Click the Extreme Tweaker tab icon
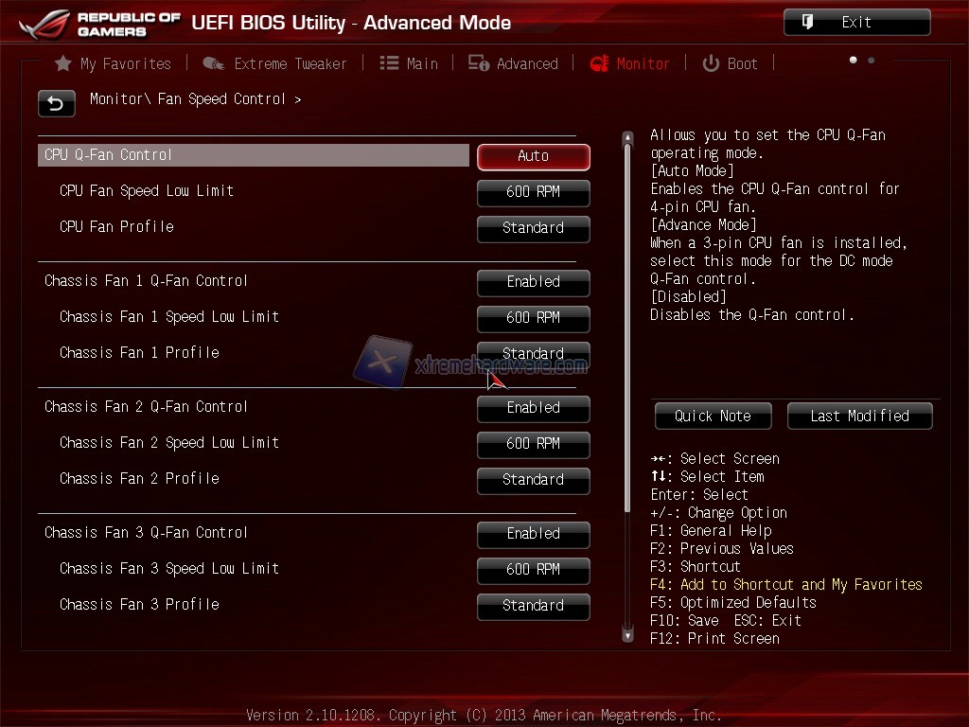Viewport: 969px width, 727px height. pyautogui.click(x=214, y=63)
